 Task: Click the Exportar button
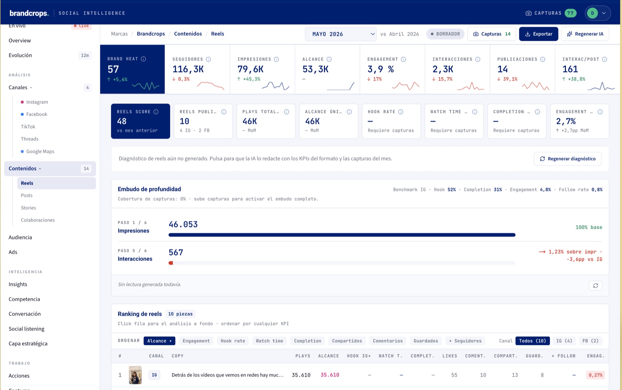point(538,34)
